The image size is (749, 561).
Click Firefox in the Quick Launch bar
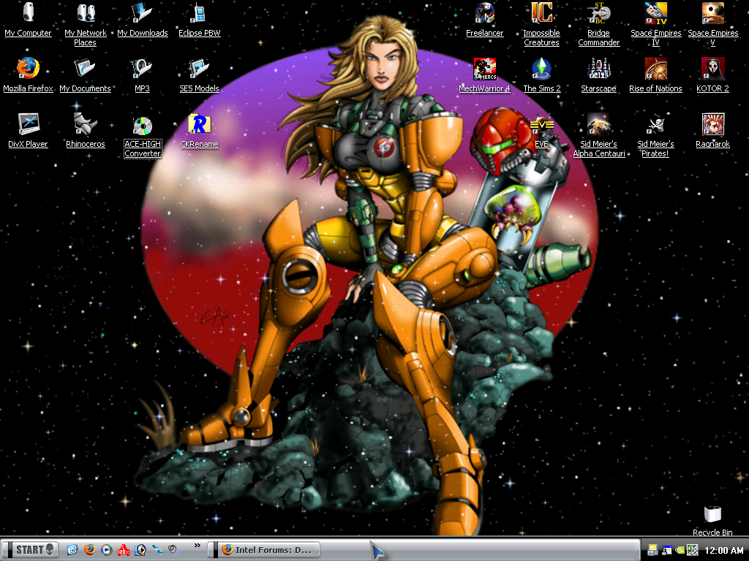pos(90,549)
